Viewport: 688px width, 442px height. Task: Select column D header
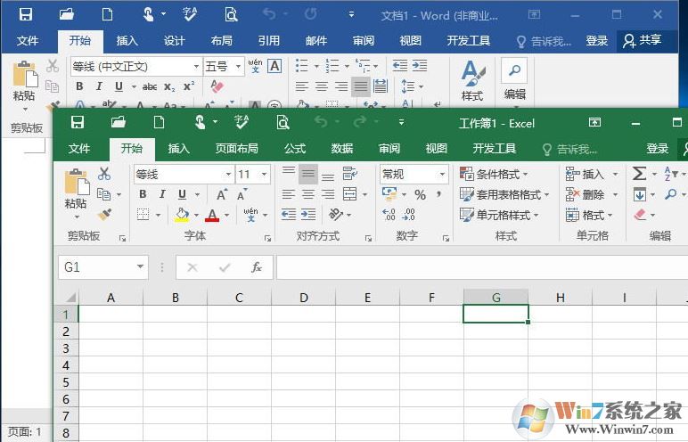pos(303,298)
